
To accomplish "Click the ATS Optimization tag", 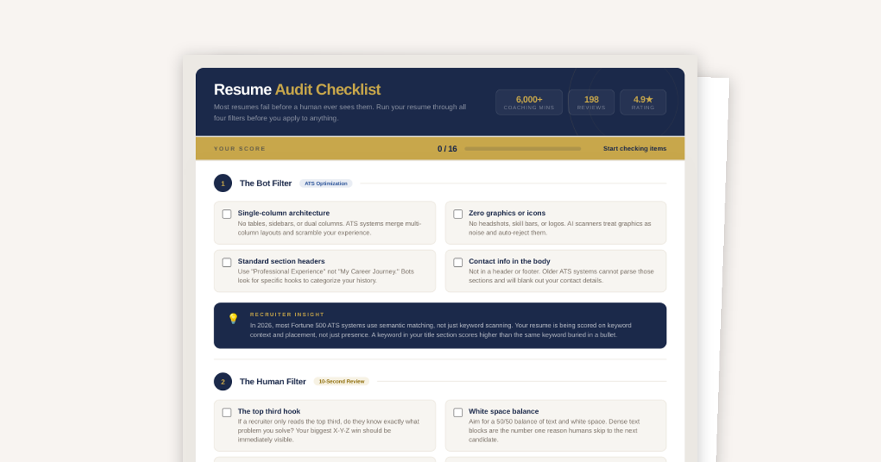I will point(326,183).
